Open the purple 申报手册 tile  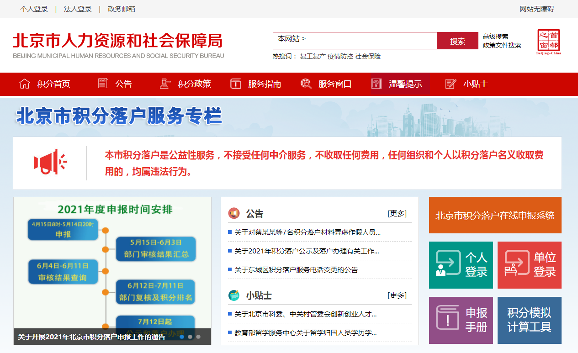point(461,320)
